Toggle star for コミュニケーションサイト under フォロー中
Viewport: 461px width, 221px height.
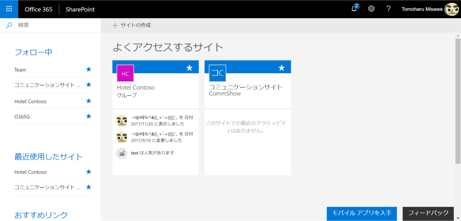pos(89,85)
